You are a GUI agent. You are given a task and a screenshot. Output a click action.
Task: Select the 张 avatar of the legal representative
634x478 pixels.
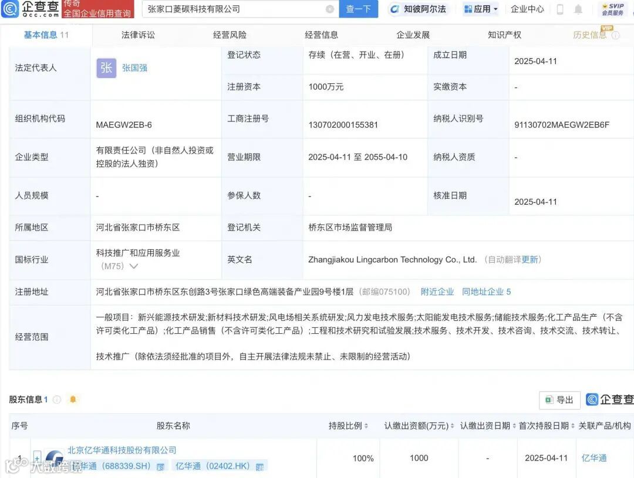coord(106,68)
